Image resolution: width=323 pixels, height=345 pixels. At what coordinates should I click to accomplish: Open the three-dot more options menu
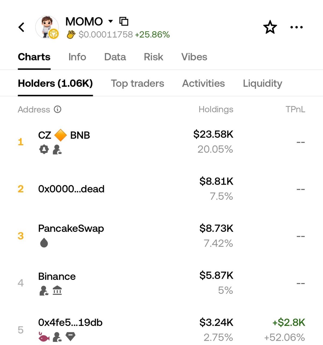(296, 27)
